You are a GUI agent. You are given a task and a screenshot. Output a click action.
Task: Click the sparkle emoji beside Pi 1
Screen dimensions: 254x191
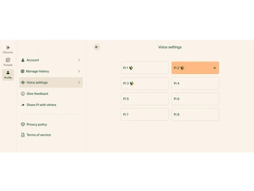[x=131, y=68]
